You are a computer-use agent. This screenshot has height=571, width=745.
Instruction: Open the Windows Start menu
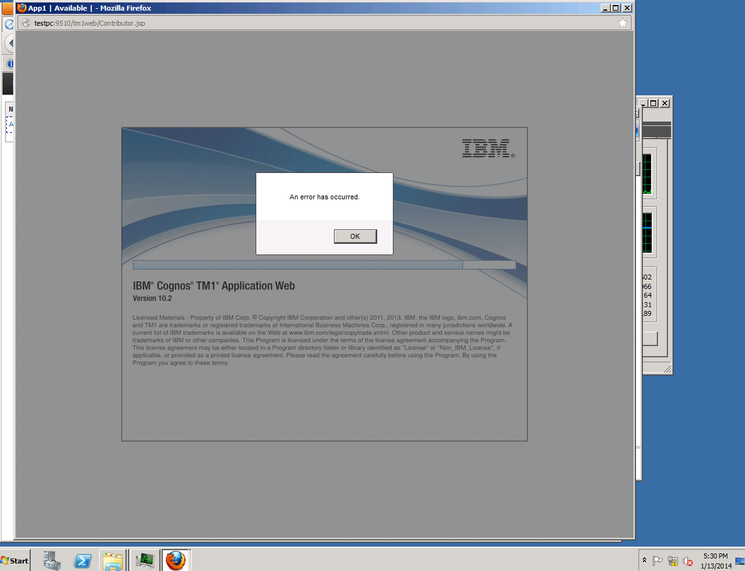point(15,560)
